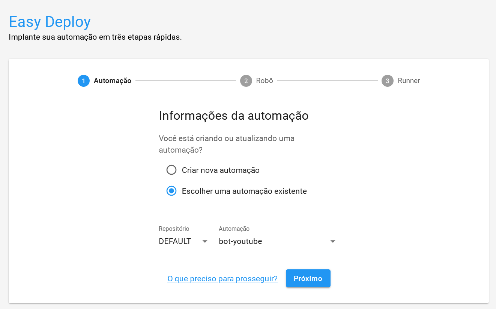Screen dimensions: 496x309
Task: Click the "Escolher uma automação existente" label text
Action: point(244,191)
